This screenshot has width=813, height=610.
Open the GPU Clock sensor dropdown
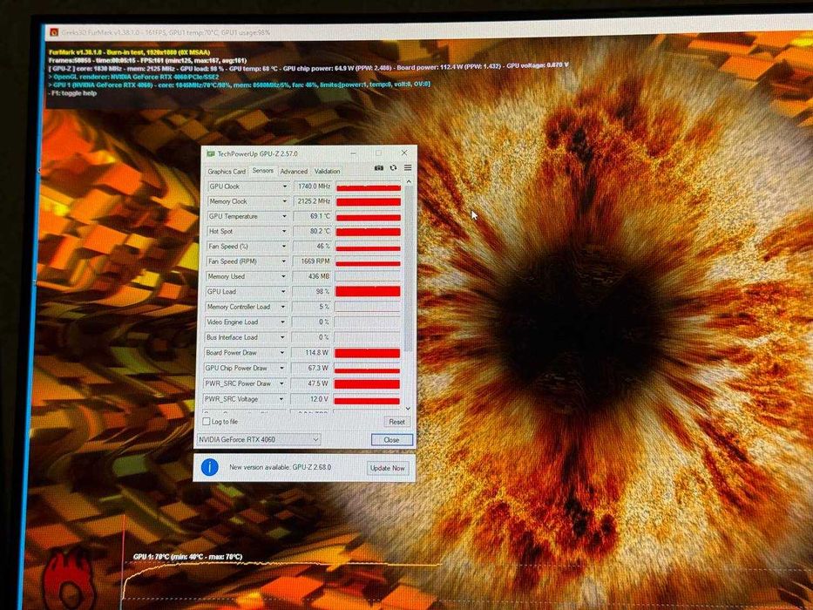(x=284, y=186)
